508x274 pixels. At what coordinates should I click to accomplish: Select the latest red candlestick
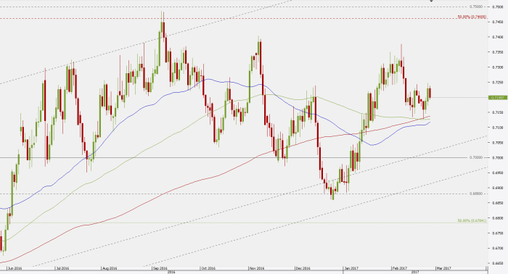click(x=430, y=92)
